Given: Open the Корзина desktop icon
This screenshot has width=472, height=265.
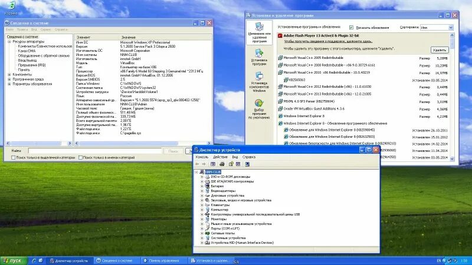Looking at the screenshot, I should click(x=11, y=8).
